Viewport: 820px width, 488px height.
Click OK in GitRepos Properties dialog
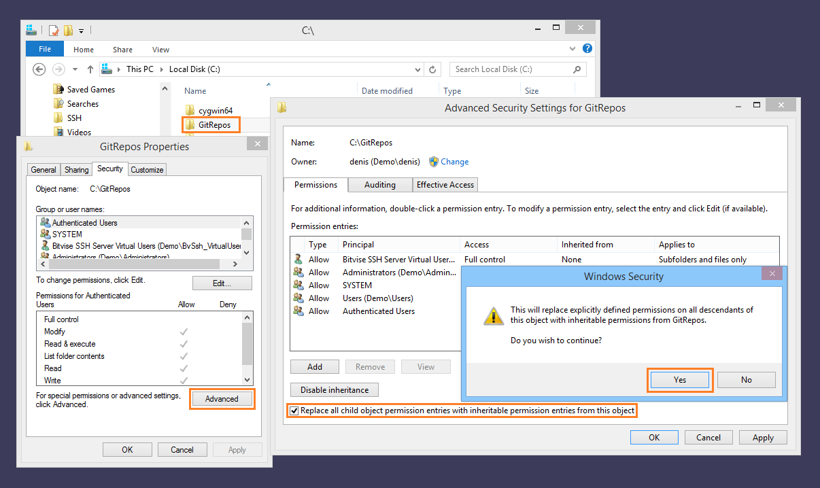[x=127, y=450]
